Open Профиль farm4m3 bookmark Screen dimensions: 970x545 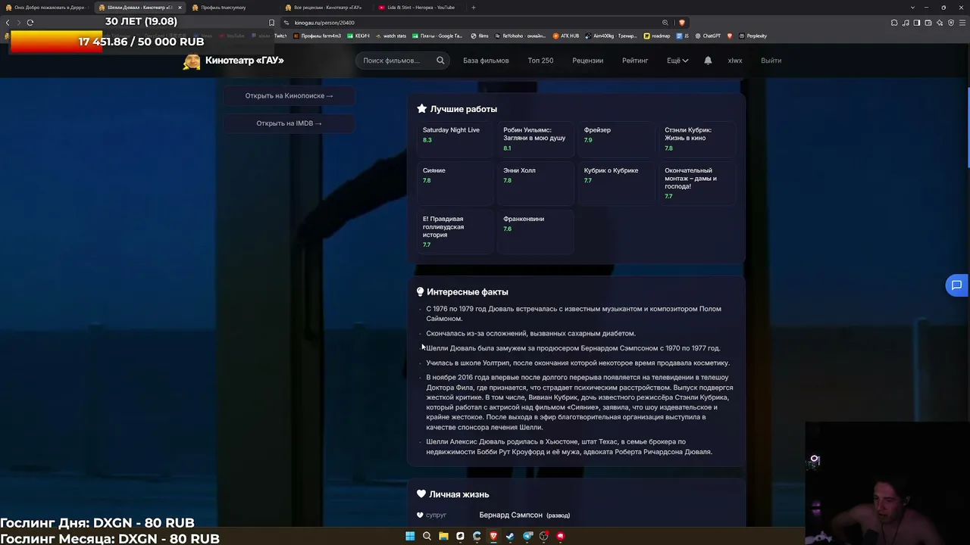317,36
